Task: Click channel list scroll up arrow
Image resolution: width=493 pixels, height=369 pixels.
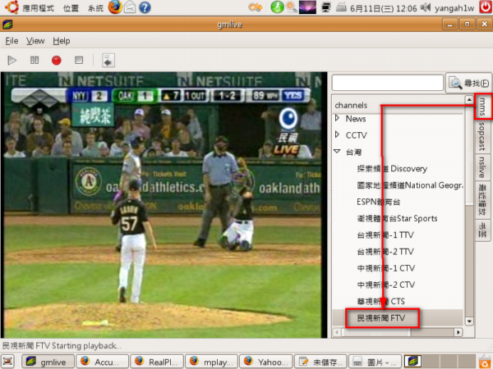Action: [469, 100]
